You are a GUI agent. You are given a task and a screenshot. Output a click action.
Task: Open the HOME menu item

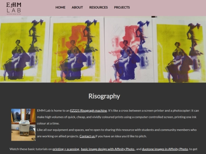pyautogui.click(x=60, y=7)
